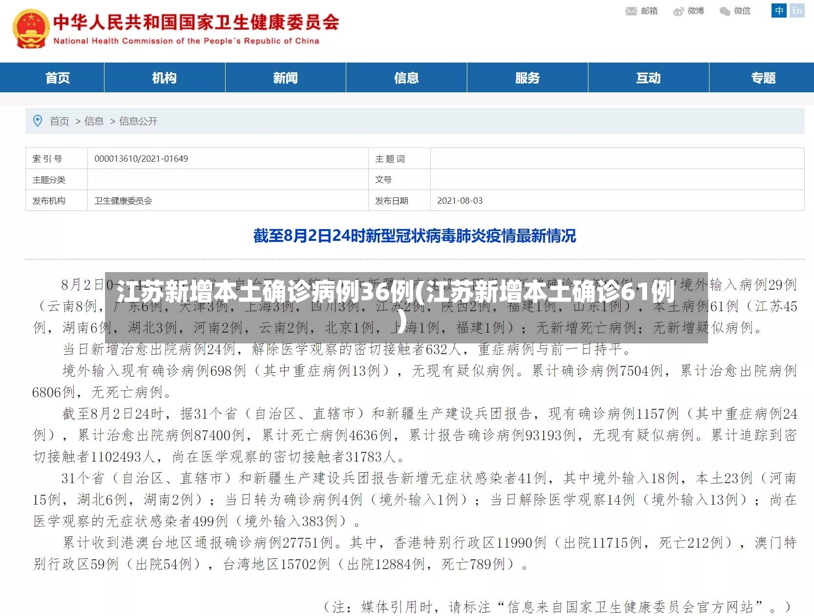Image resolution: width=814 pixels, height=616 pixels.
Task: Click the 邮箱 link text
Action: point(649,11)
